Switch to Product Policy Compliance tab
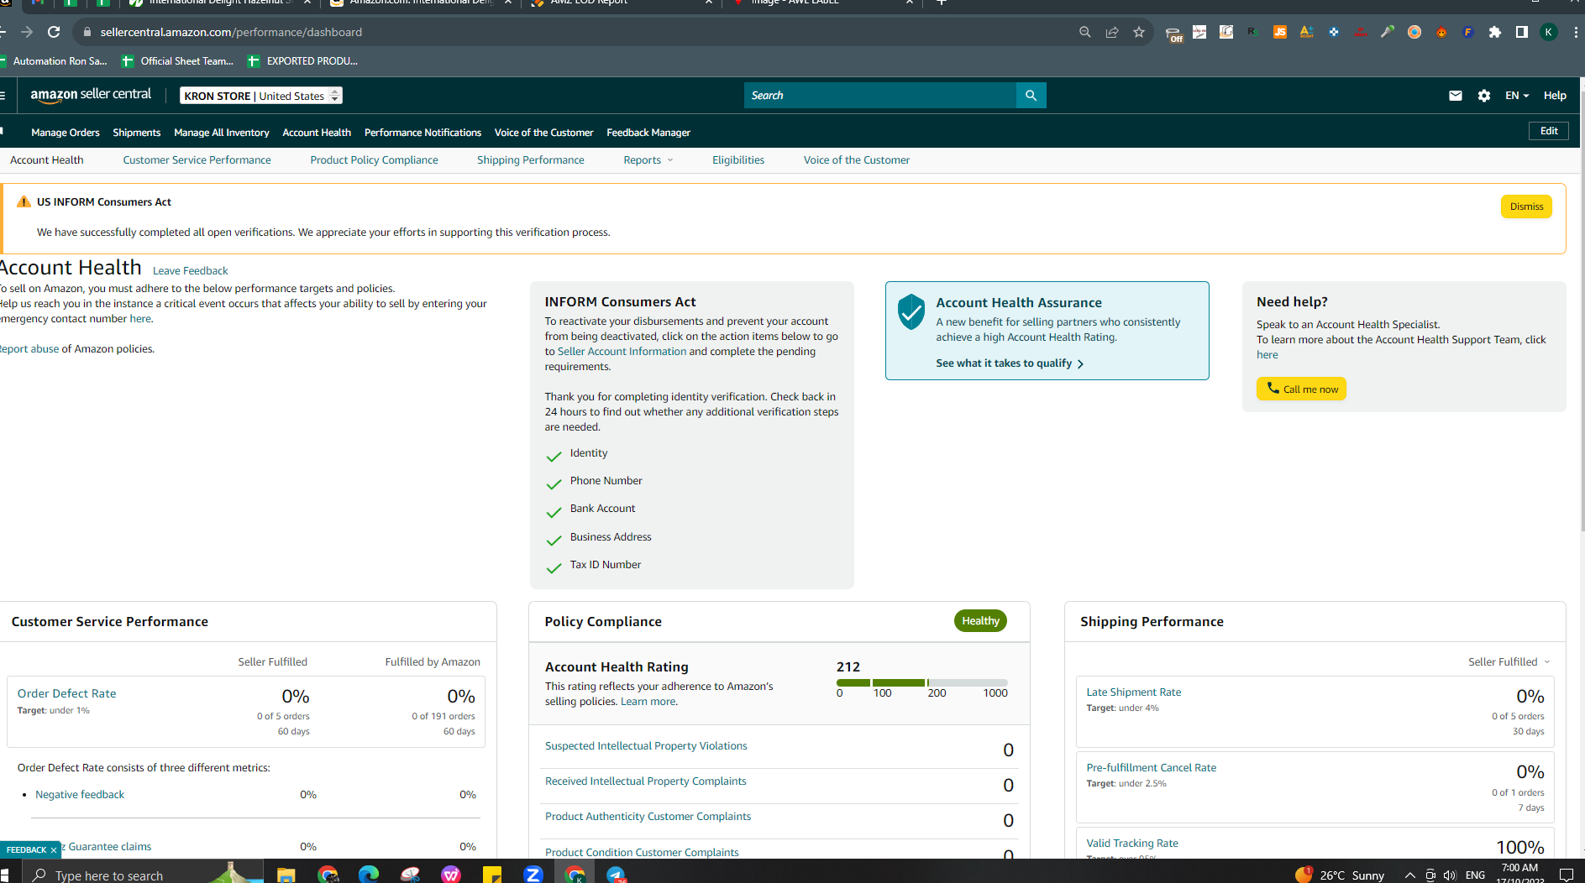The width and height of the screenshot is (1585, 883). pyautogui.click(x=374, y=160)
